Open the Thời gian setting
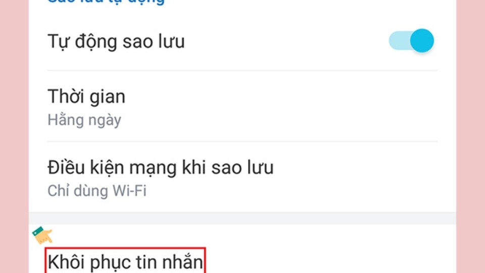 coord(242,106)
